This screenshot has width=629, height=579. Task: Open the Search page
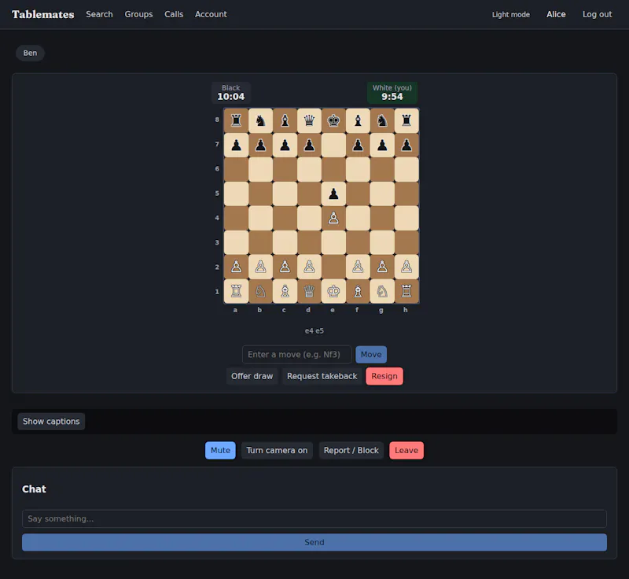tap(99, 14)
